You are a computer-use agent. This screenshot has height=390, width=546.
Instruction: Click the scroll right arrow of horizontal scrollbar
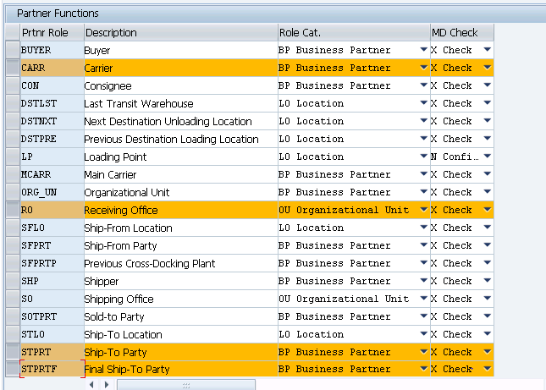pyautogui.click(x=106, y=384)
